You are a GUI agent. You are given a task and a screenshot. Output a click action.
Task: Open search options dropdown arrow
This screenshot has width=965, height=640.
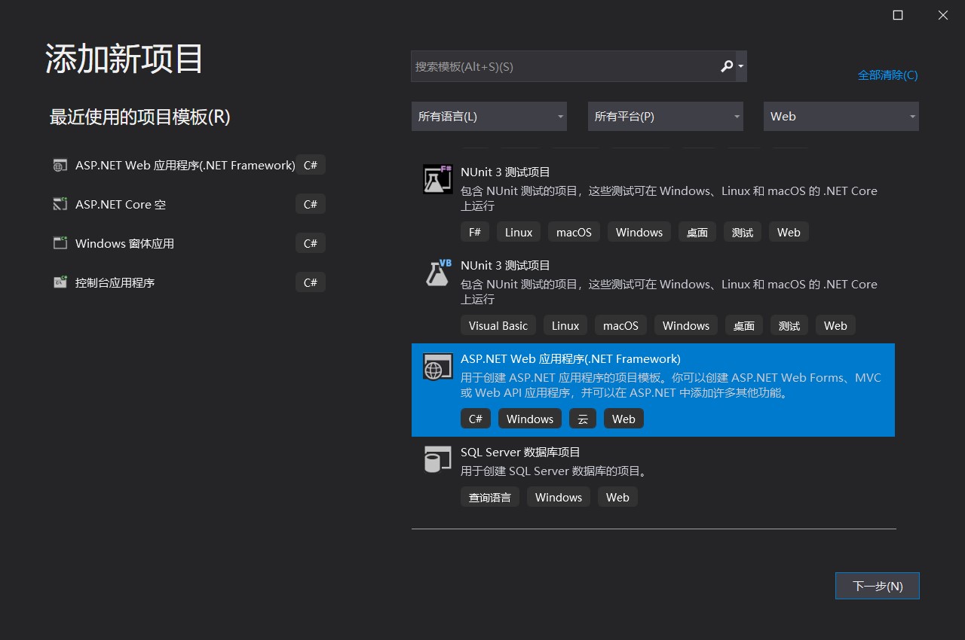click(x=741, y=66)
